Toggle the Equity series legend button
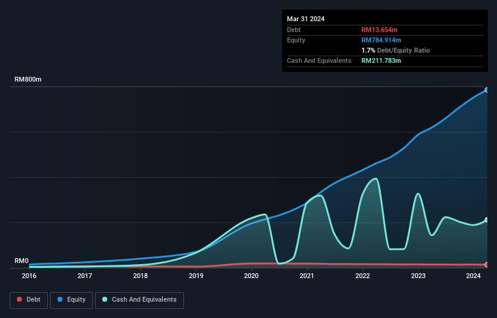This screenshot has height=318, width=497. click(71, 300)
